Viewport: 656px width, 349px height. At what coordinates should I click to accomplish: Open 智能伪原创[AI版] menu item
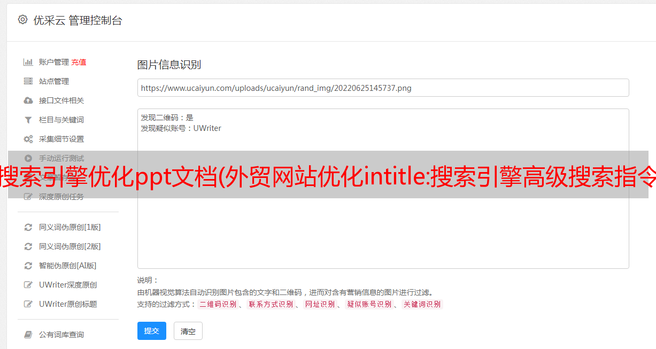tap(68, 266)
